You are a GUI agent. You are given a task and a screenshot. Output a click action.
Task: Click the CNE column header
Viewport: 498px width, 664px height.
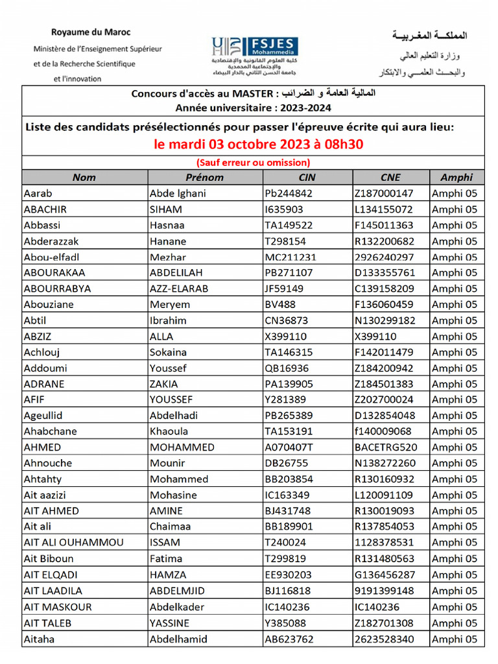click(390, 177)
